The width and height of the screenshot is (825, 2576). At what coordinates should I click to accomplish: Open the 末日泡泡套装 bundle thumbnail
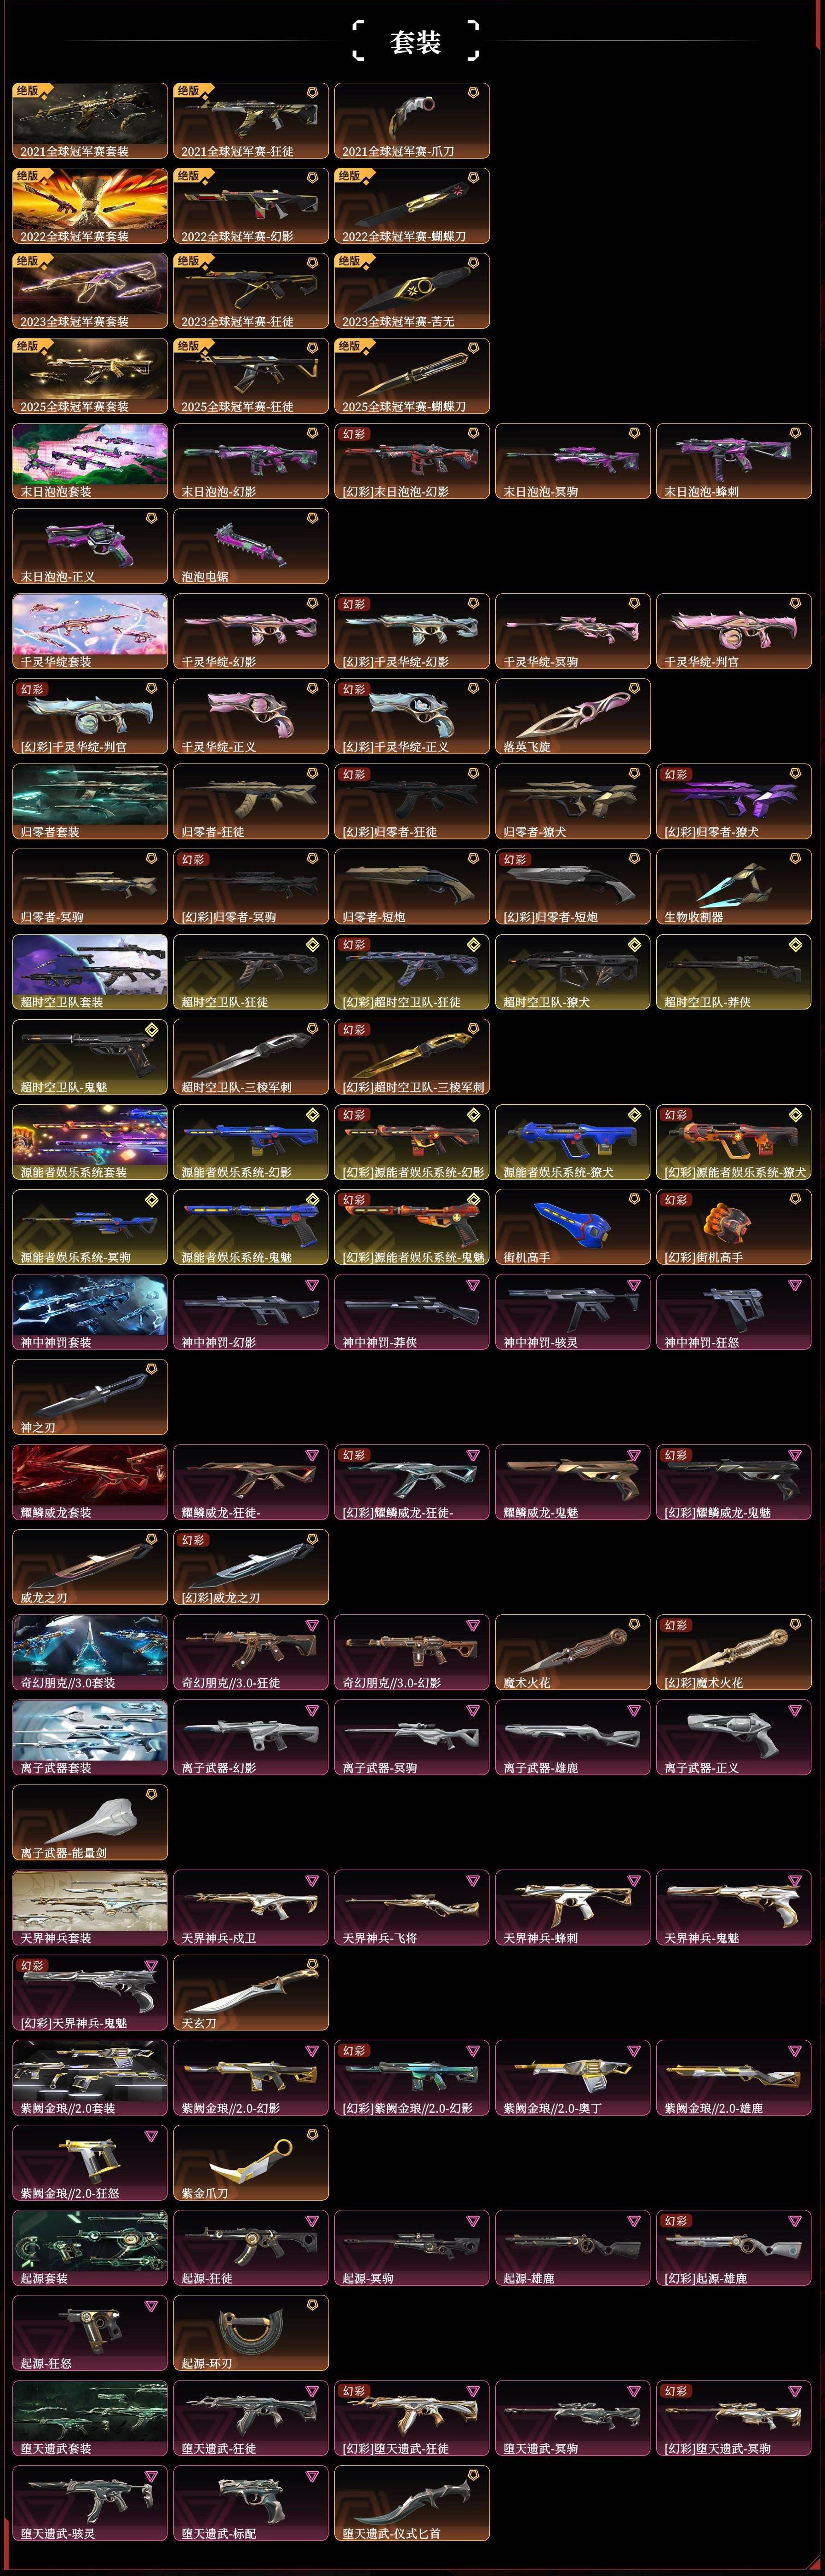coord(90,461)
